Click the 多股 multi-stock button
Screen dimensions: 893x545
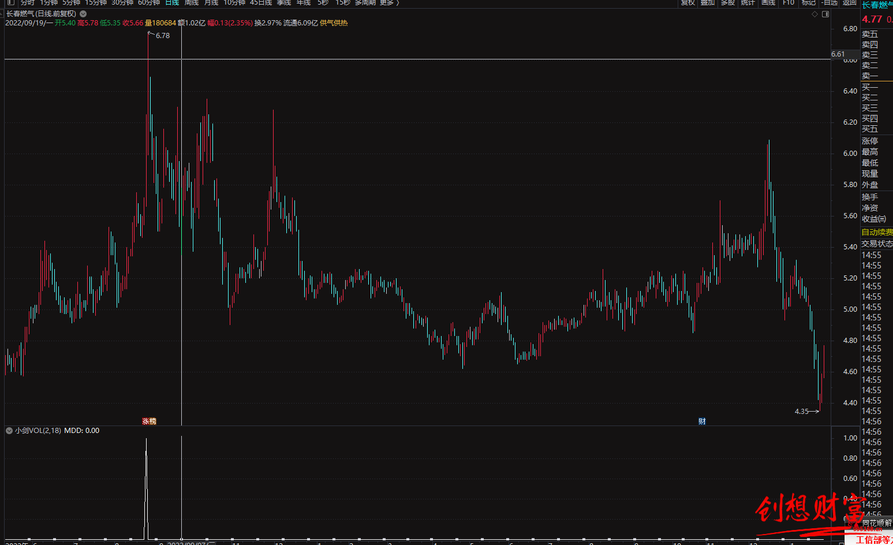tap(727, 3)
